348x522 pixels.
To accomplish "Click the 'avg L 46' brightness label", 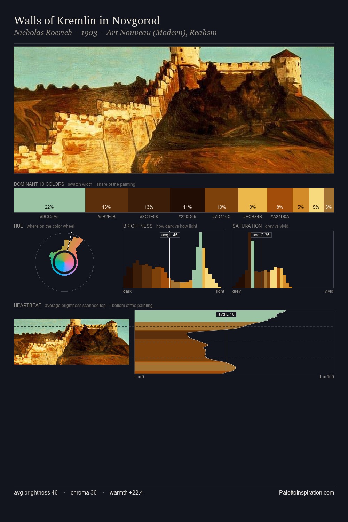I will pos(169,235).
